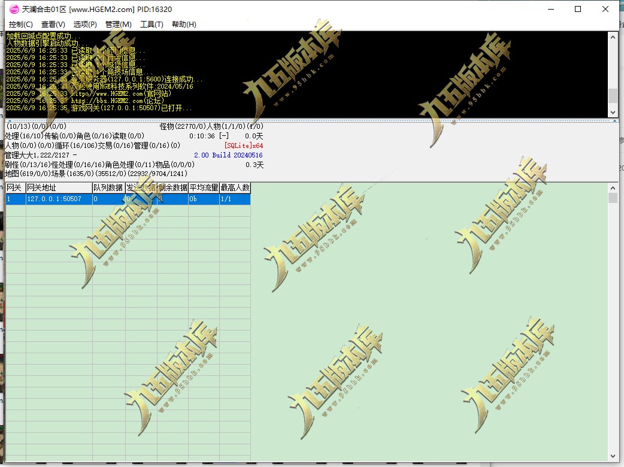Click the 地图(619/0/0) status line
Screen dimensions: 624x467
(x=96, y=174)
